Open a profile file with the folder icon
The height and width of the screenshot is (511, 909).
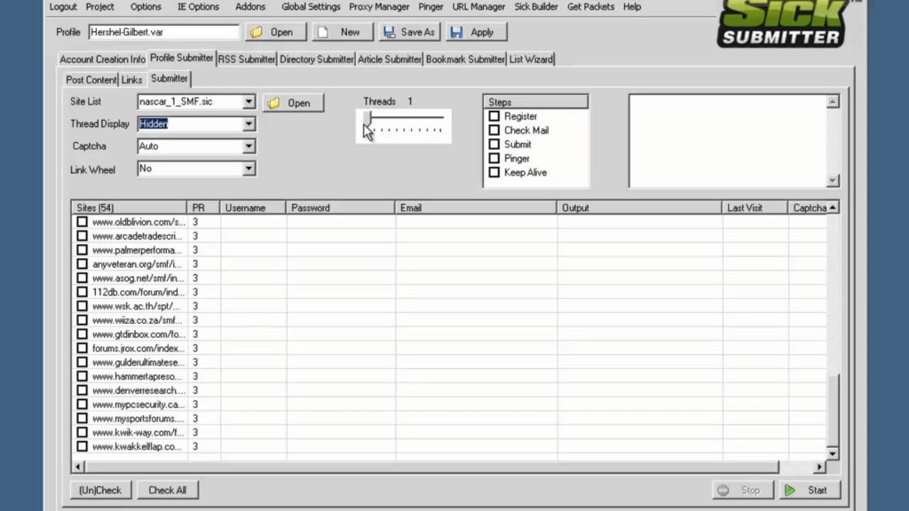tap(257, 33)
